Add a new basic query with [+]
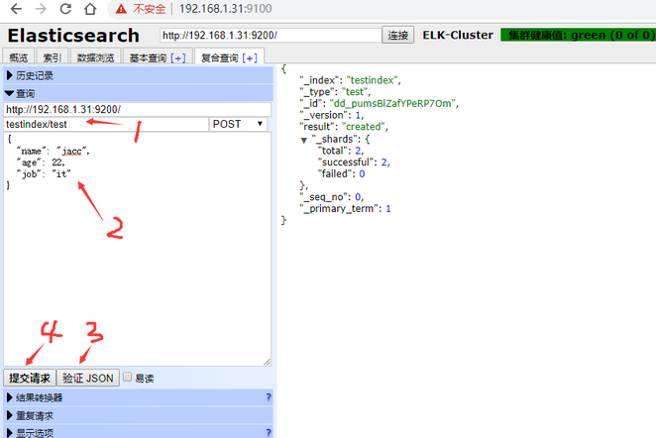The height and width of the screenshot is (438, 656). click(x=178, y=58)
